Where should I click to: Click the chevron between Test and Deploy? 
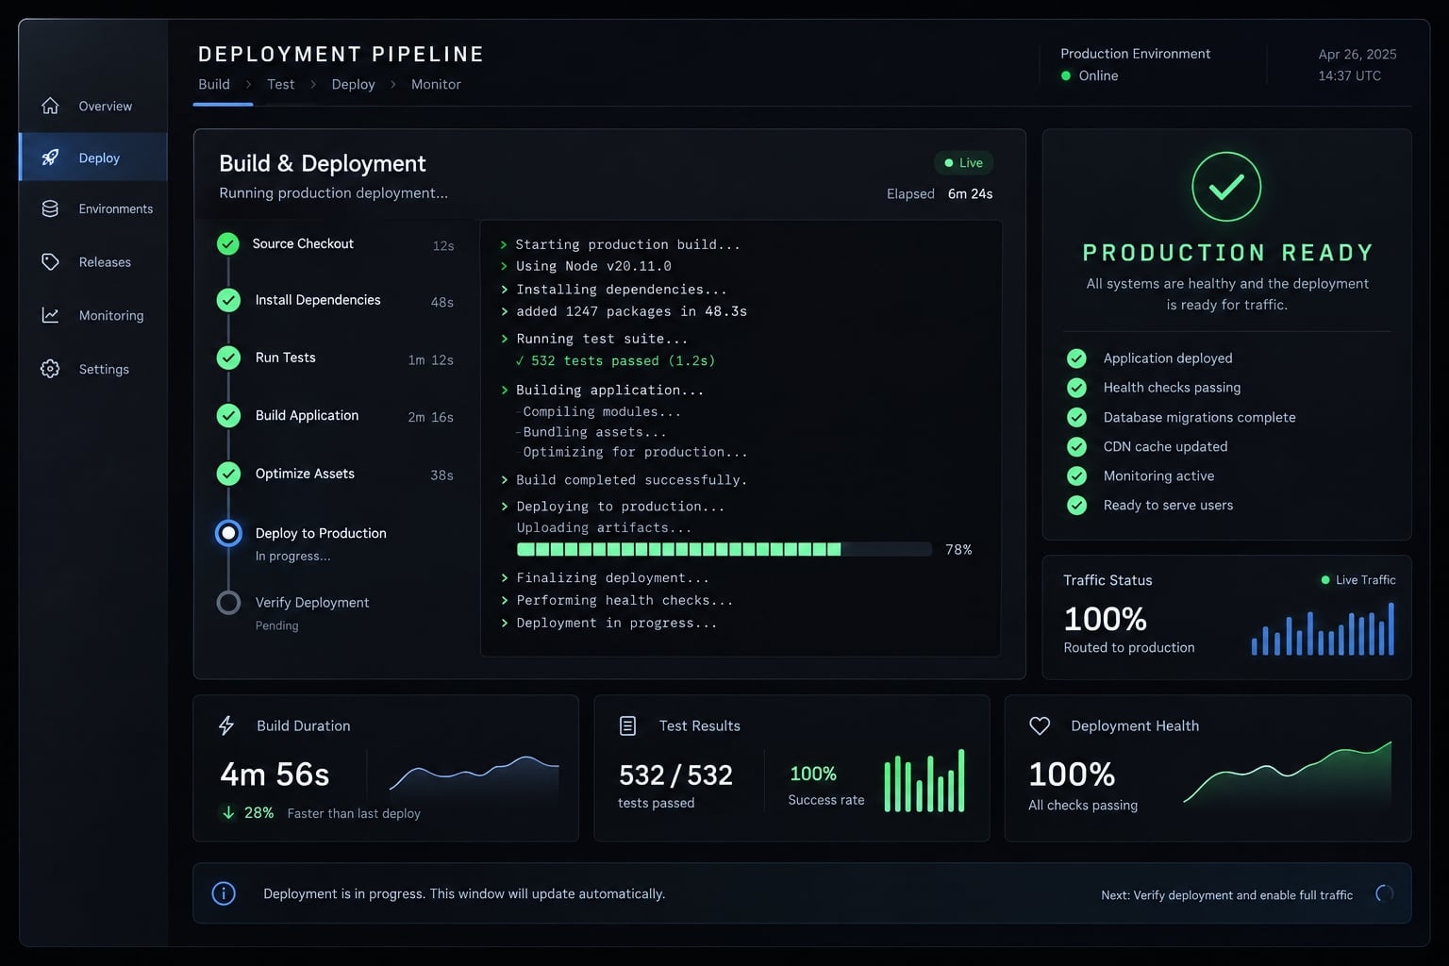(313, 84)
